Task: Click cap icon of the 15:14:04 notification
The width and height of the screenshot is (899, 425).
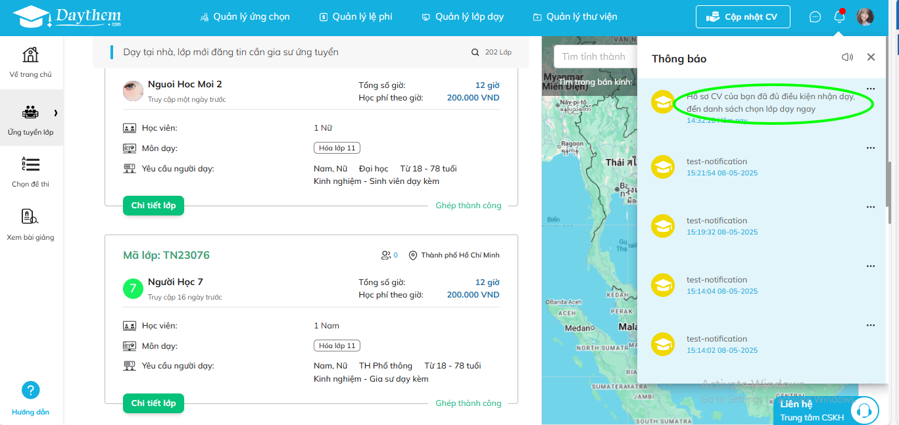Action: pyautogui.click(x=662, y=284)
